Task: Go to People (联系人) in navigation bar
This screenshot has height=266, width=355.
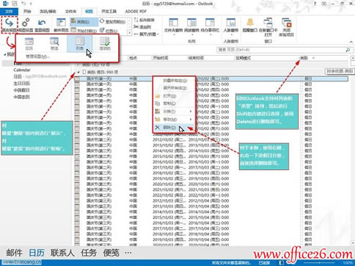Action: click(x=63, y=253)
